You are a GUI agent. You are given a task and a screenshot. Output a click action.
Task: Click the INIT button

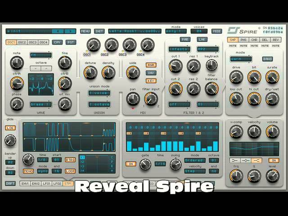pyautogui.click(x=99, y=31)
